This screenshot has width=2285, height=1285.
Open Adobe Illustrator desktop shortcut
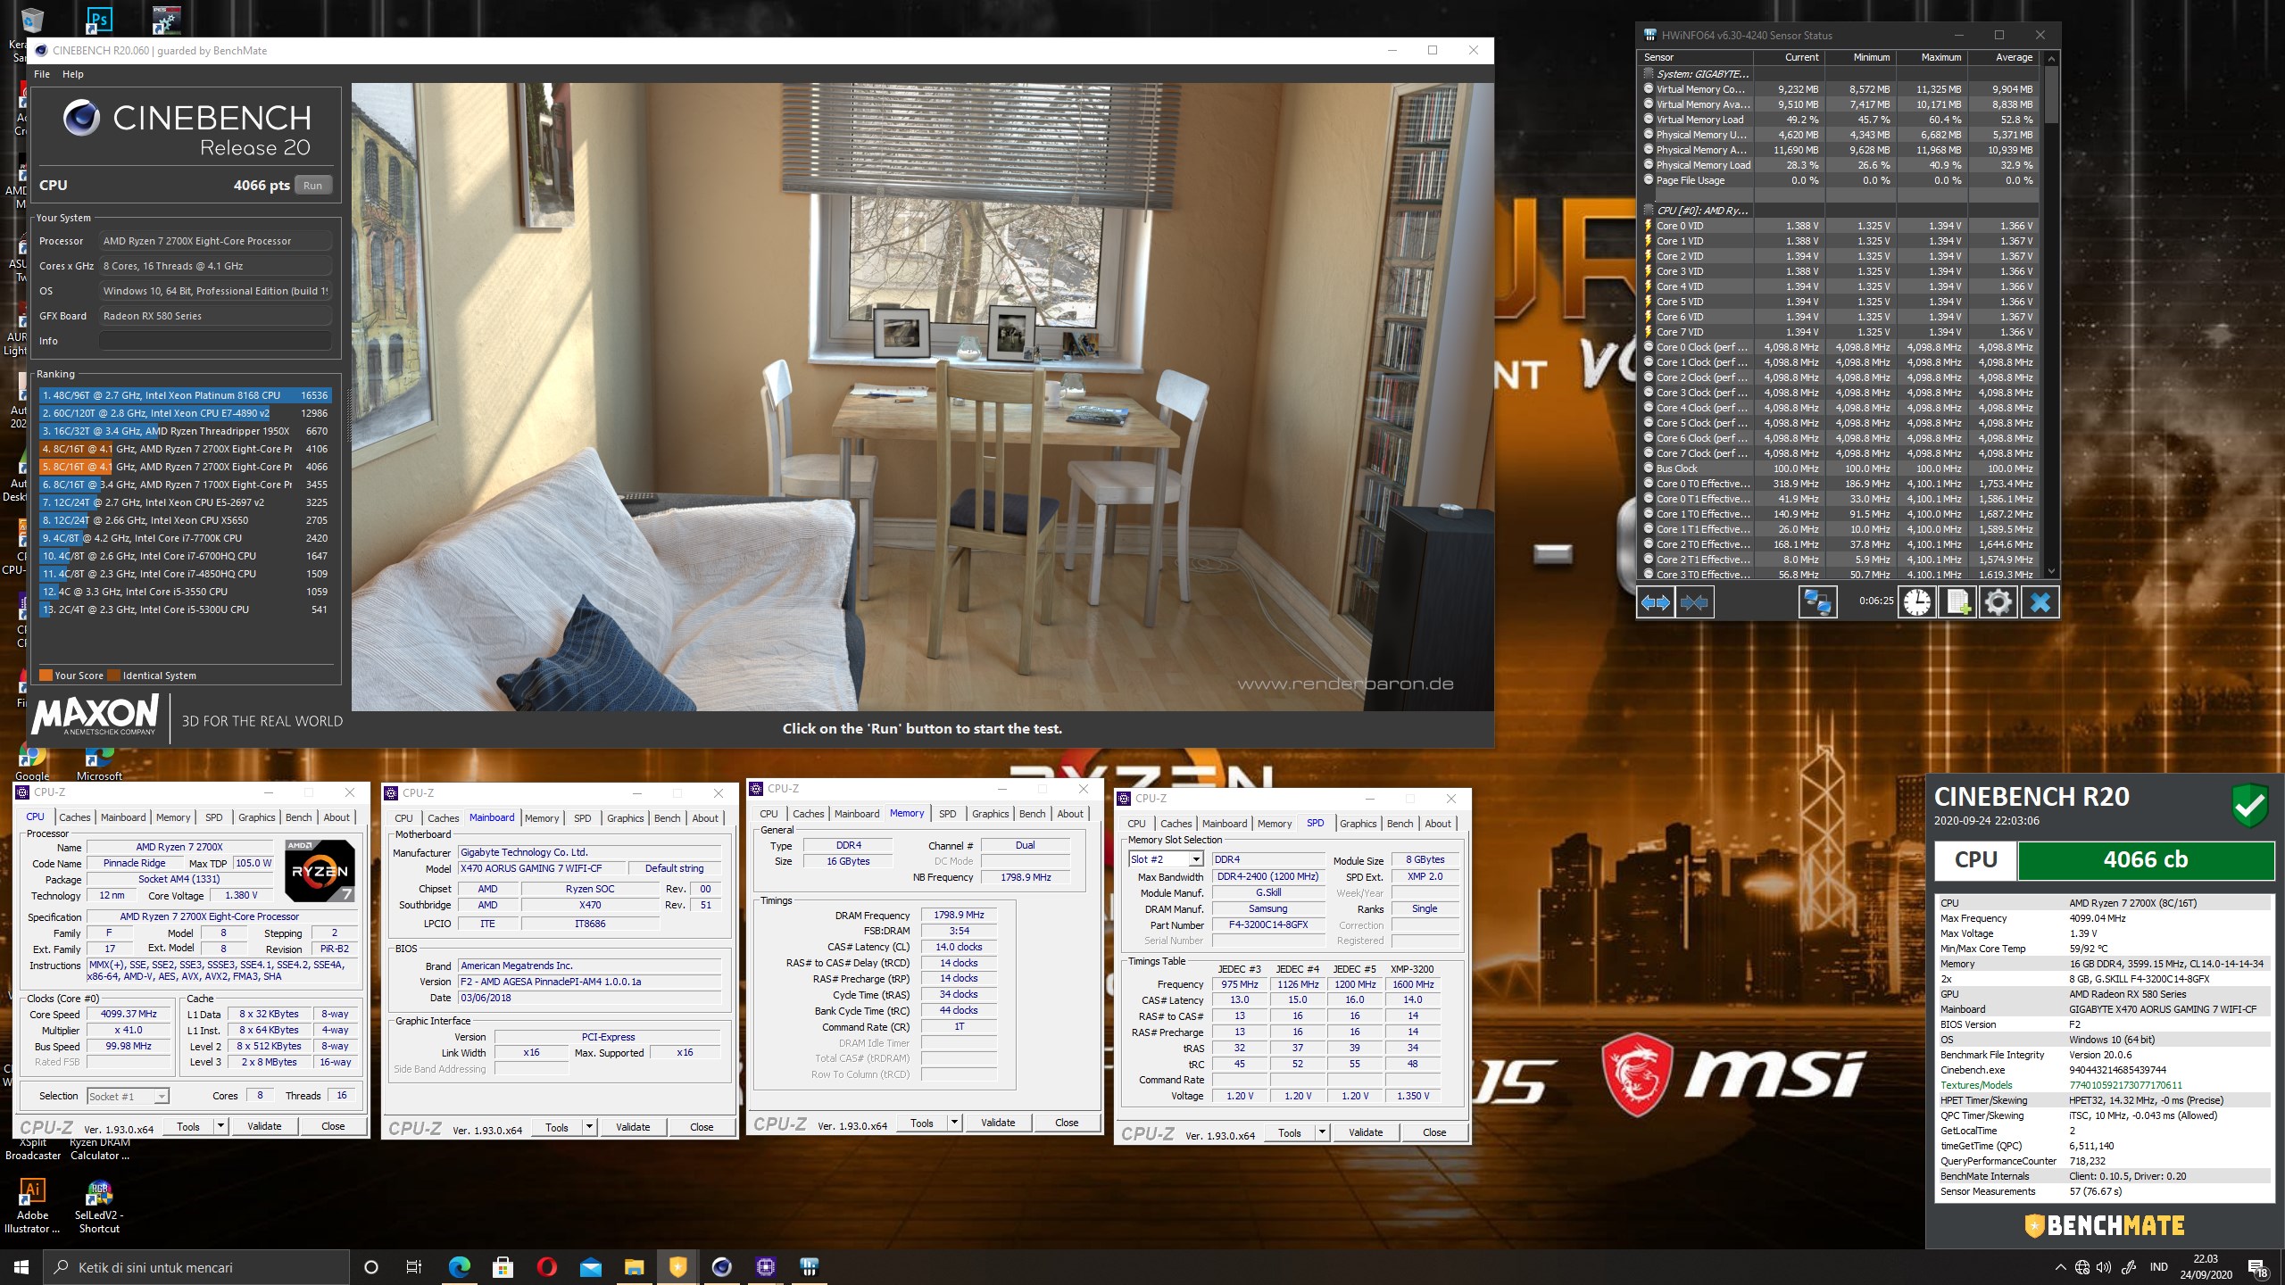click(32, 1205)
